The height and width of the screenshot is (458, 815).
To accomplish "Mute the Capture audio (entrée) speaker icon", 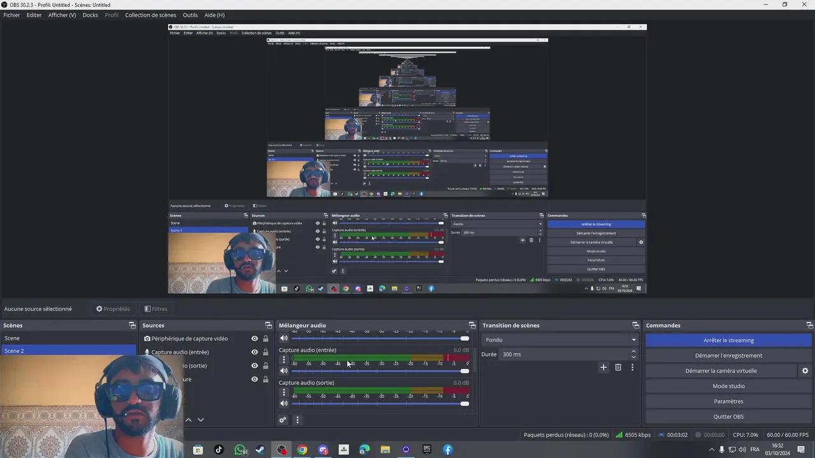I will [x=284, y=371].
